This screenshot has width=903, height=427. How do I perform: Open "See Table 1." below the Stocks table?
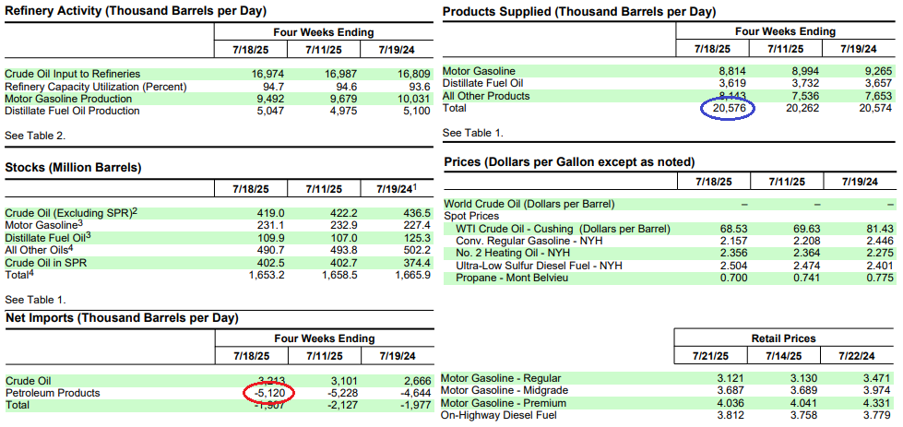pos(35,300)
